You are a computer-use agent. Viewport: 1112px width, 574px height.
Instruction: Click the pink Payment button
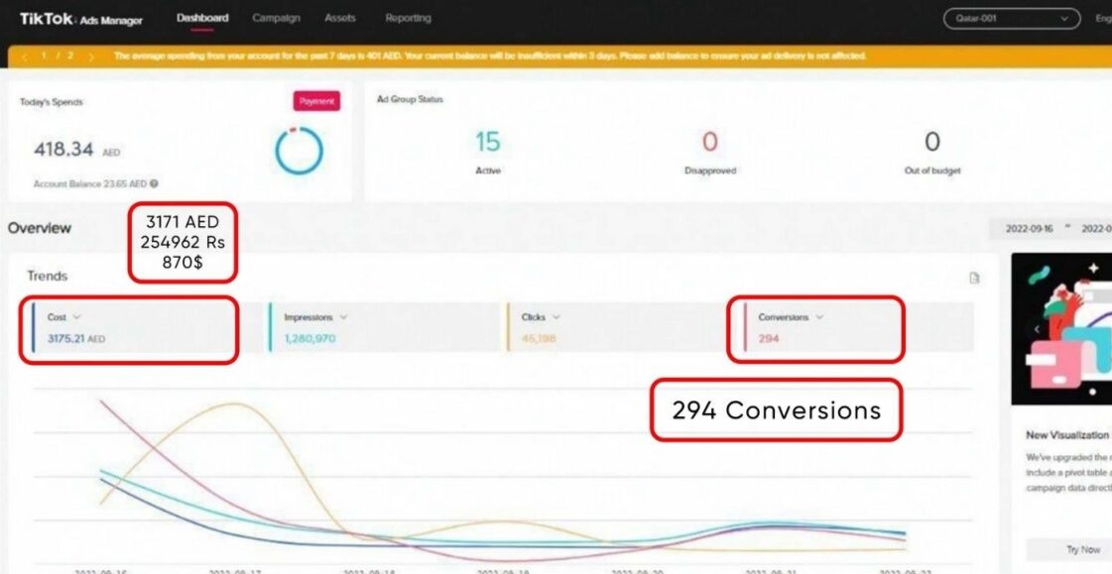316,101
